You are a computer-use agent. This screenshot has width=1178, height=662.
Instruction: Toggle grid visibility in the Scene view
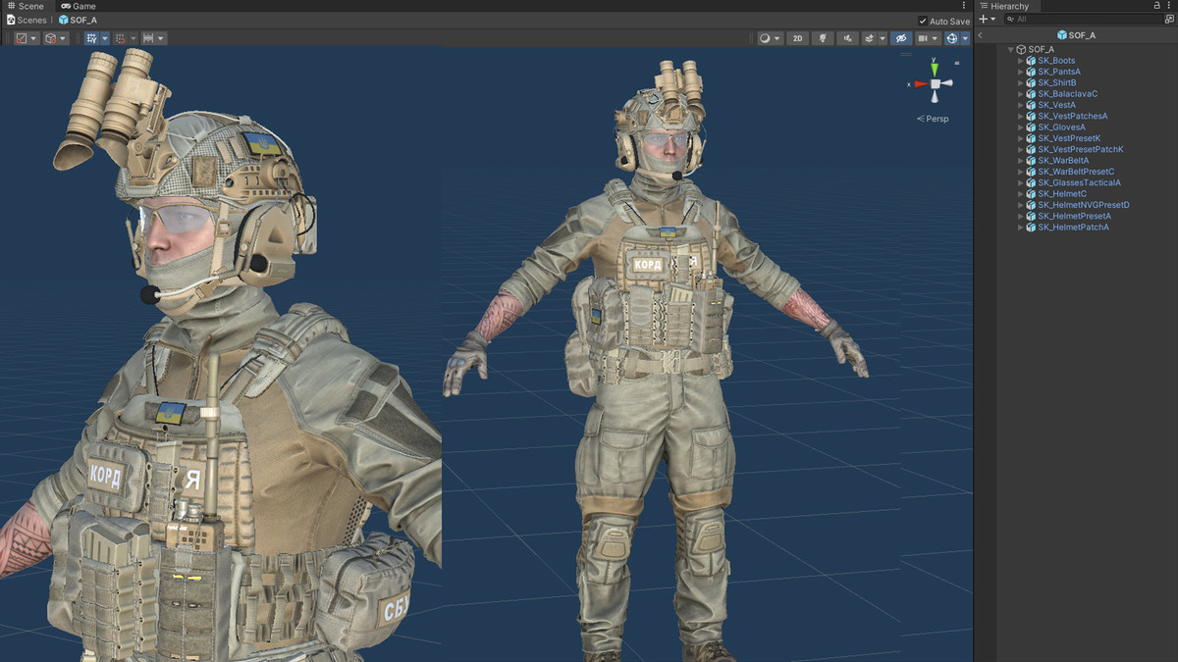pyautogui.click(x=92, y=38)
